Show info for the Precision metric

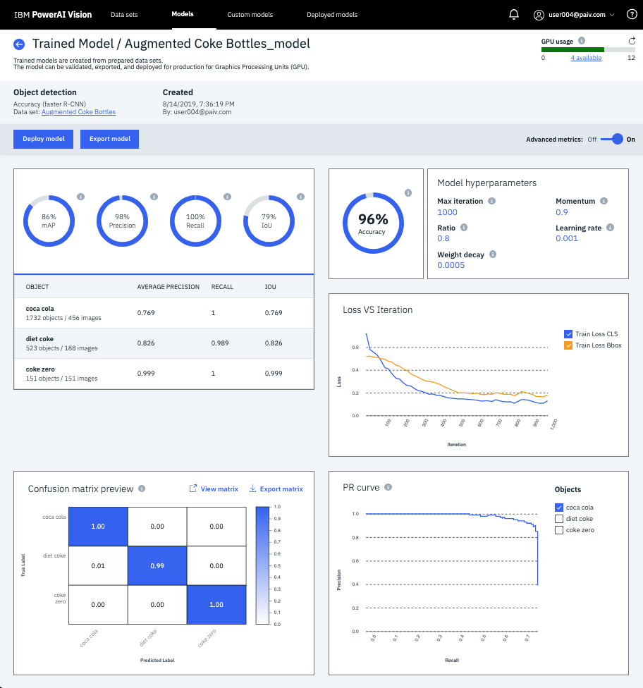click(154, 197)
